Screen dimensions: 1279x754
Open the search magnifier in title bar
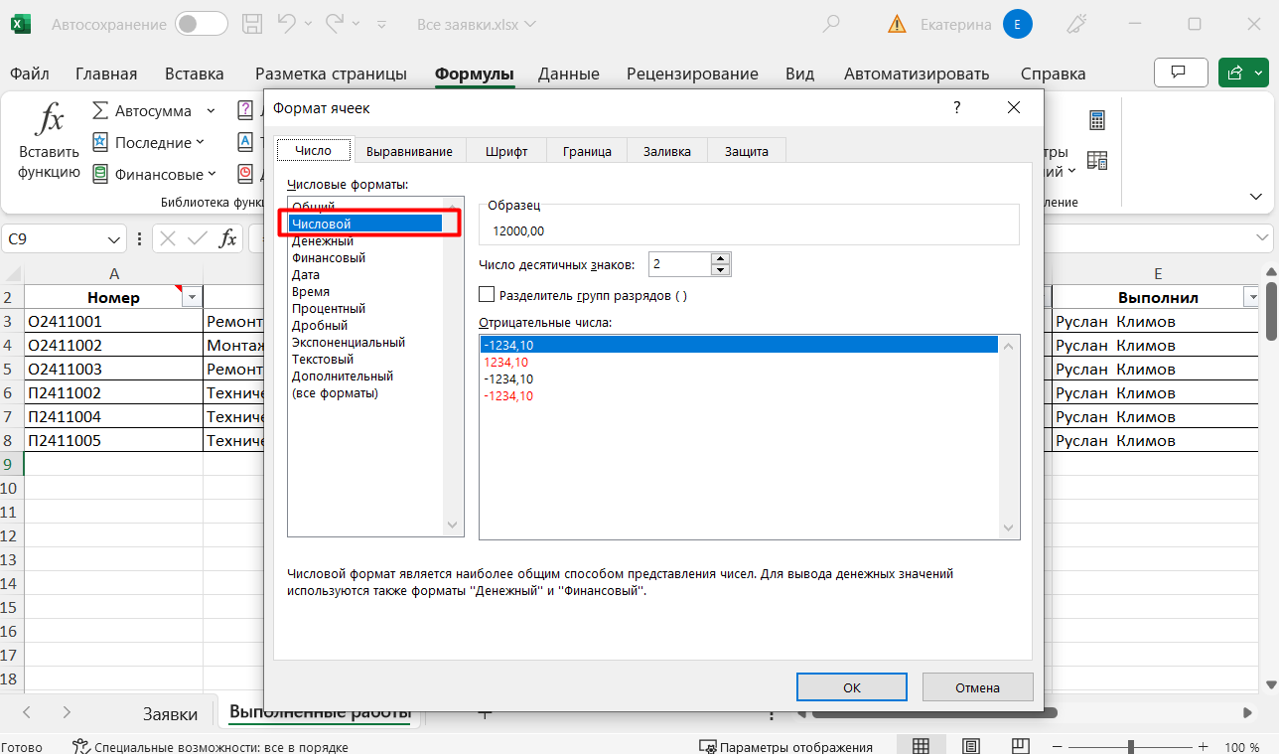pos(832,24)
